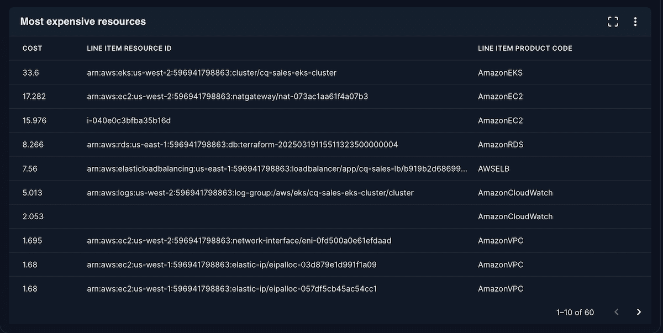Select the cq-sales-eks-cluster resource ARN
Screen dimensions: 663x333
point(212,73)
